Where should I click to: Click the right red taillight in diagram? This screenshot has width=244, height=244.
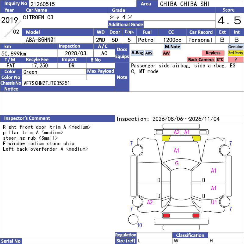[x=196, y=216]
